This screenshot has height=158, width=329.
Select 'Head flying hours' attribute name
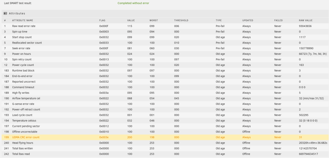pos(23,143)
